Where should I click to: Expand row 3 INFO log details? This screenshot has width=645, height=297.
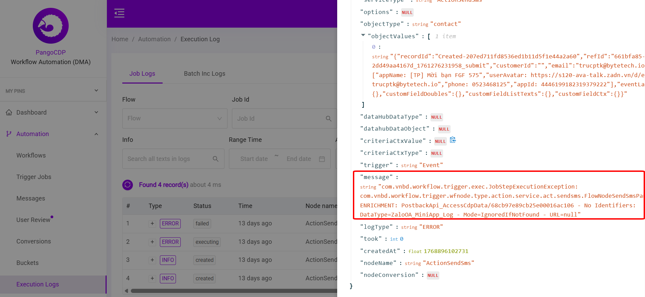(152, 260)
